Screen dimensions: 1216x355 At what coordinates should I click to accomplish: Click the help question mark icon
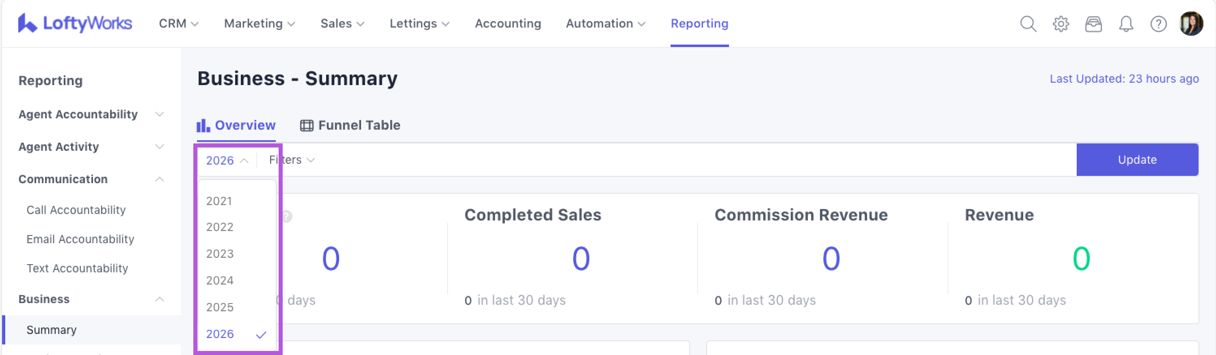tap(1158, 24)
